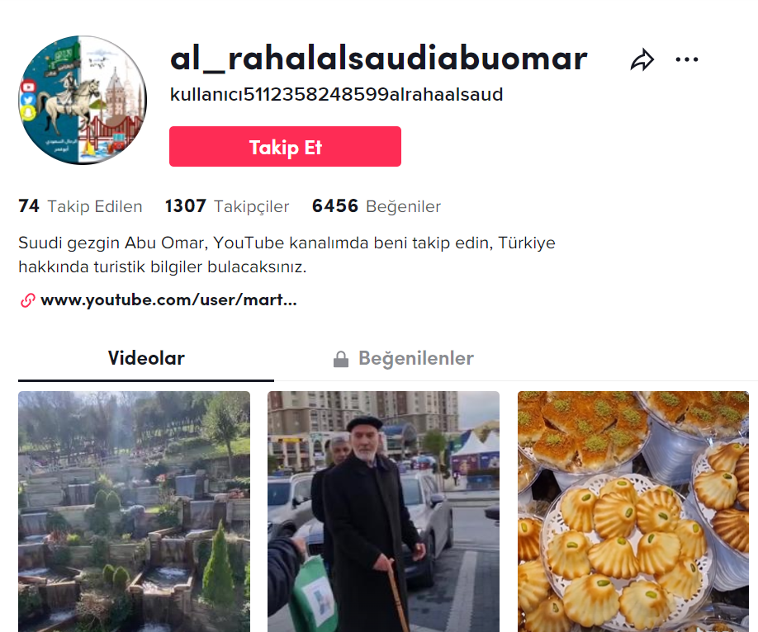
Task: Click the share arrow icon
Action: (642, 60)
